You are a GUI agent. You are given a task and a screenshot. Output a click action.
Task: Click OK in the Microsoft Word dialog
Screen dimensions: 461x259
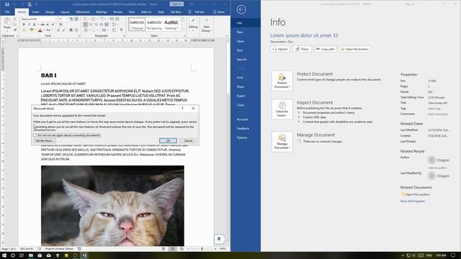(168, 141)
